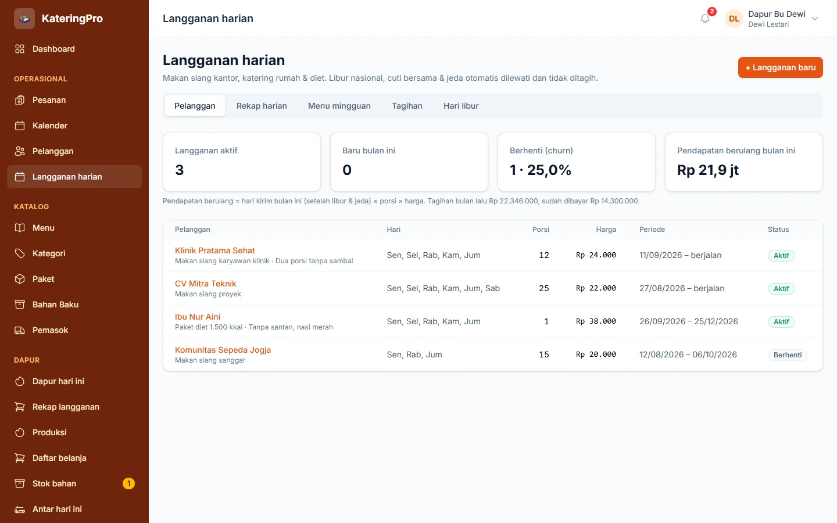837x523 pixels.
Task: Select the Pelanggan tab
Action: click(x=195, y=106)
